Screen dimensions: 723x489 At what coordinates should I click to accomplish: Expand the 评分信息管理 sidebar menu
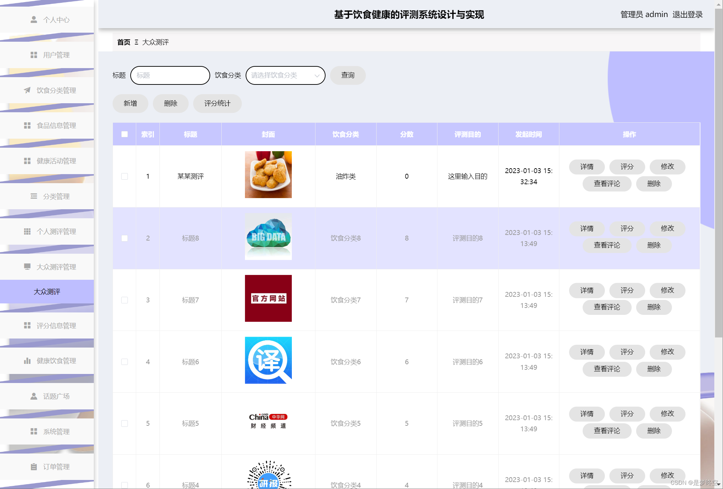tap(47, 326)
